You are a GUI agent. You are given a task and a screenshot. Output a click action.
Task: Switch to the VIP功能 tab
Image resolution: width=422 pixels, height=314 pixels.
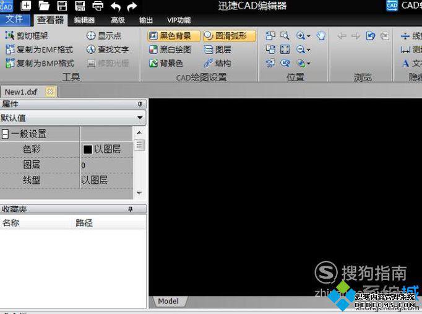[x=179, y=20]
